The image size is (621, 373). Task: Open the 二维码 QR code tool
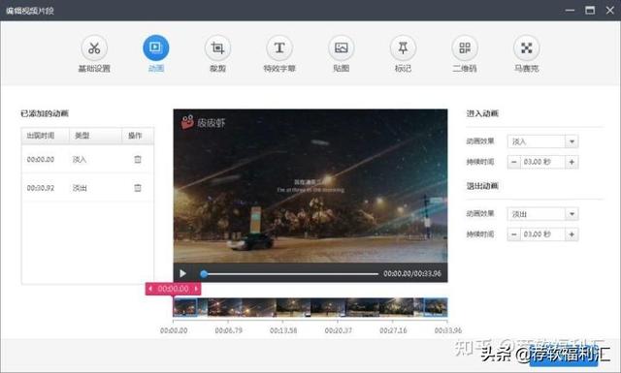(x=465, y=48)
